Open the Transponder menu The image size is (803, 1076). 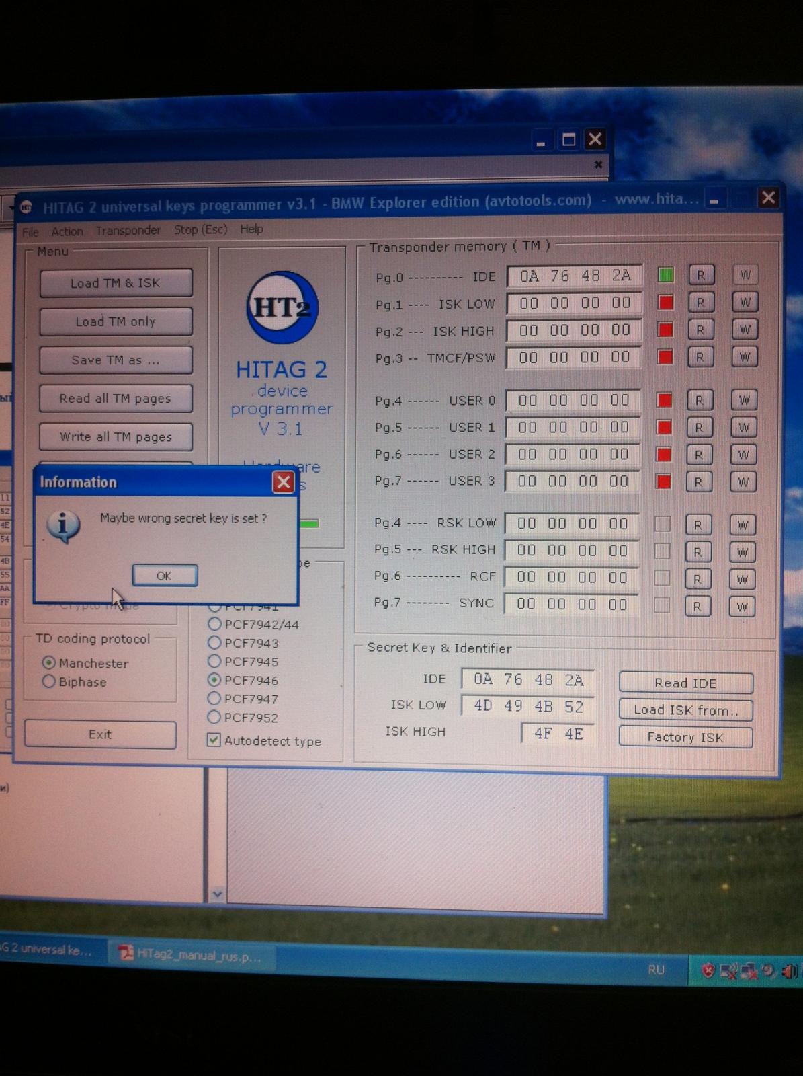pos(128,231)
